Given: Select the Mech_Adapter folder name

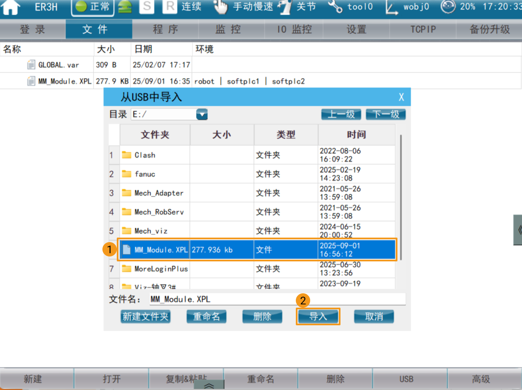Looking at the screenshot, I should pos(159,193).
